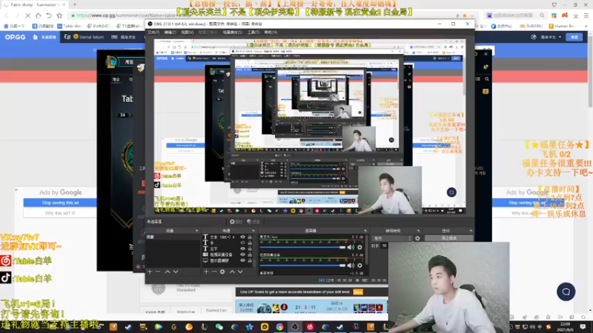The image size is (593, 333).
Task: Open WeChat from the taskbar
Action: tap(219, 327)
